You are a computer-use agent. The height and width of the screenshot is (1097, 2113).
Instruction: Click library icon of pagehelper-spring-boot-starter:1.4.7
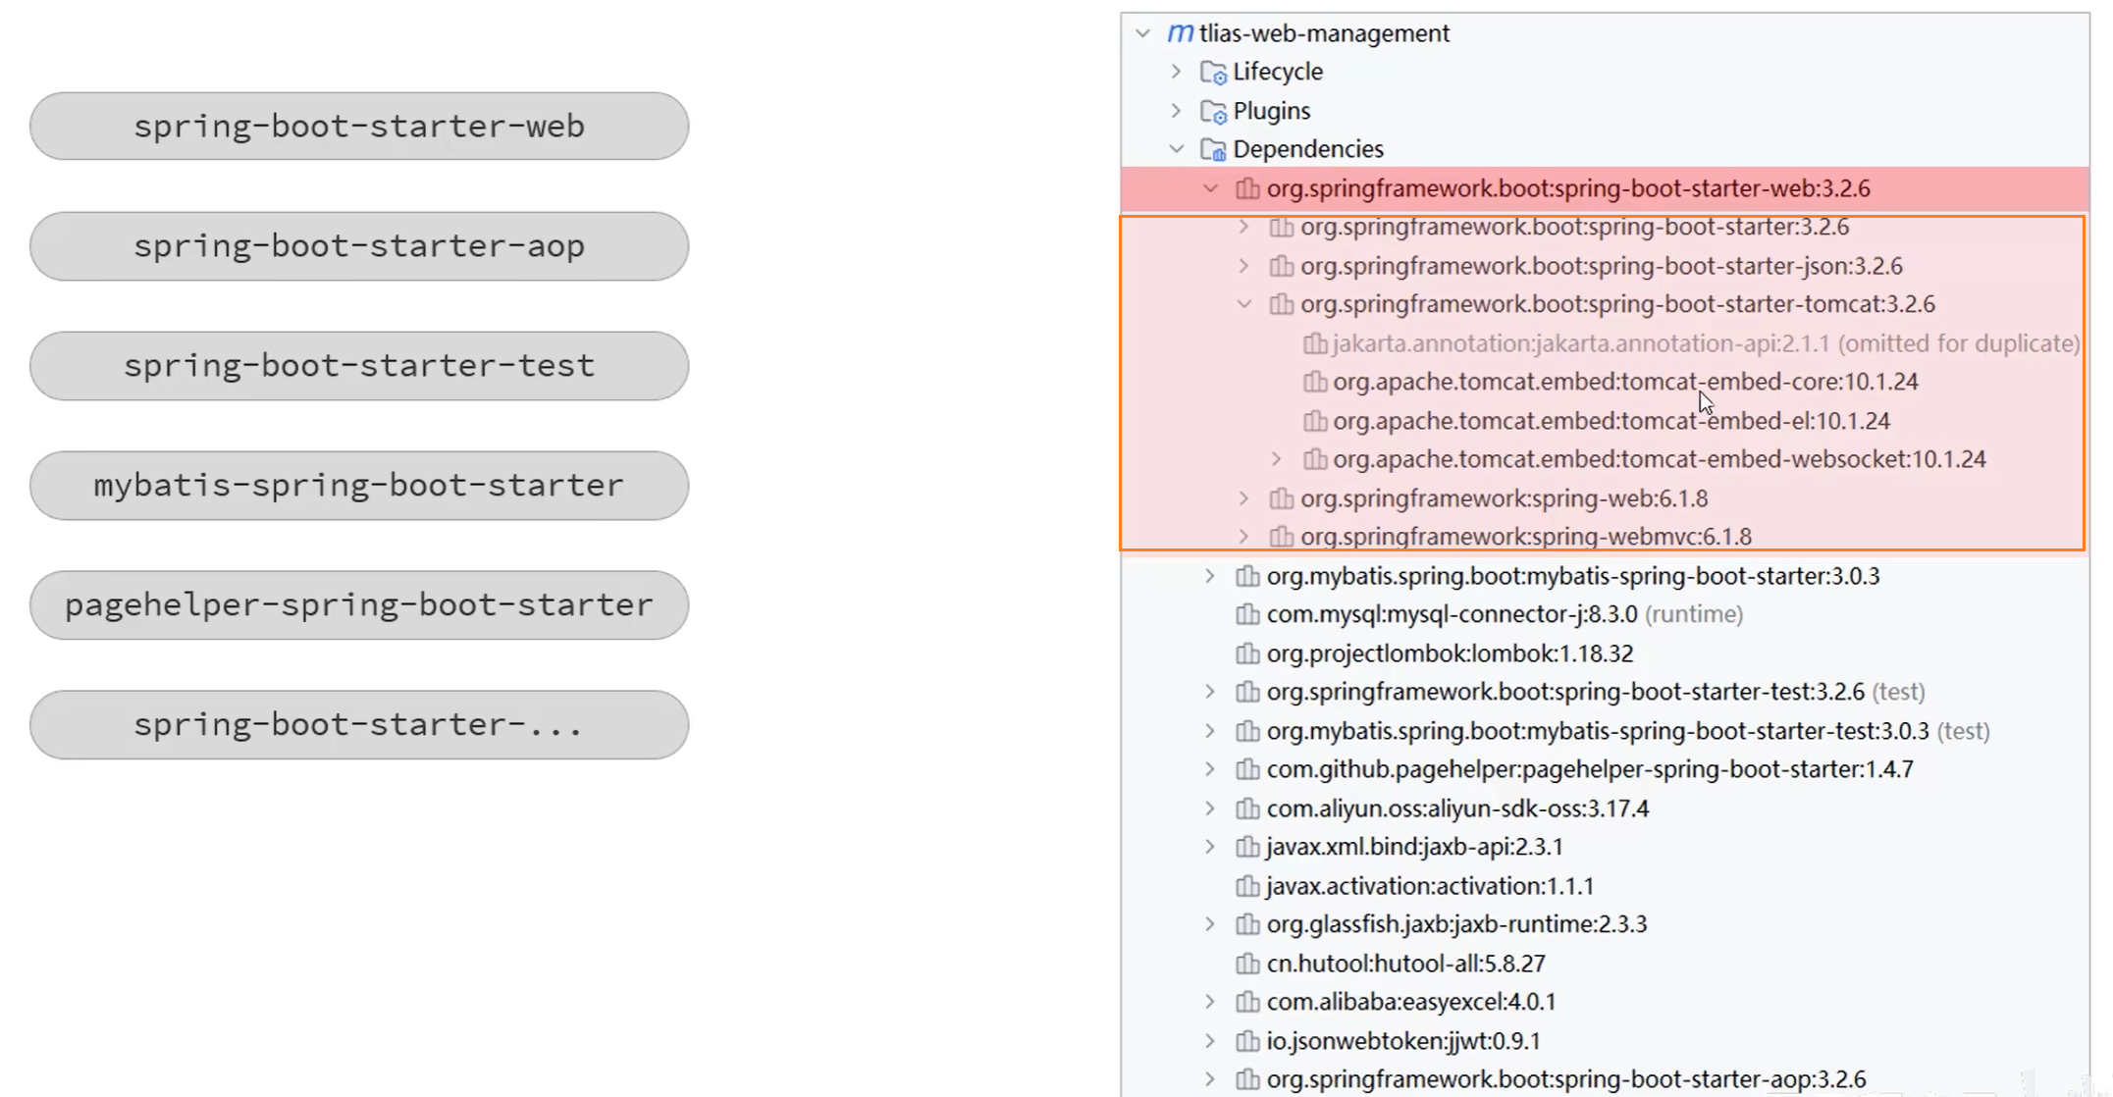pos(1247,769)
